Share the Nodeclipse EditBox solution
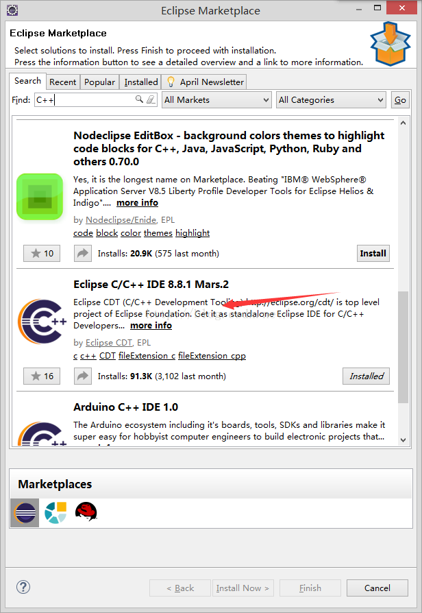Image resolution: width=422 pixels, height=613 pixels. pos(83,253)
